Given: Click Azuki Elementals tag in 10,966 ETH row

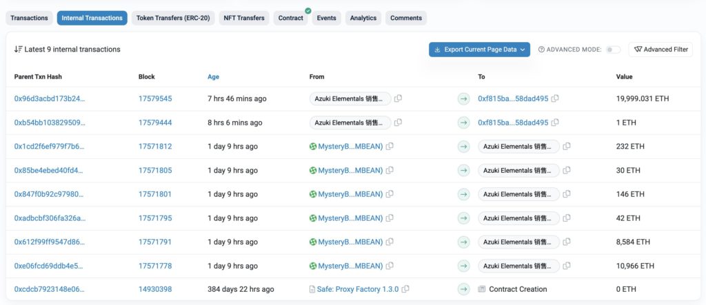Looking at the screenshot, I should (518, 266).
